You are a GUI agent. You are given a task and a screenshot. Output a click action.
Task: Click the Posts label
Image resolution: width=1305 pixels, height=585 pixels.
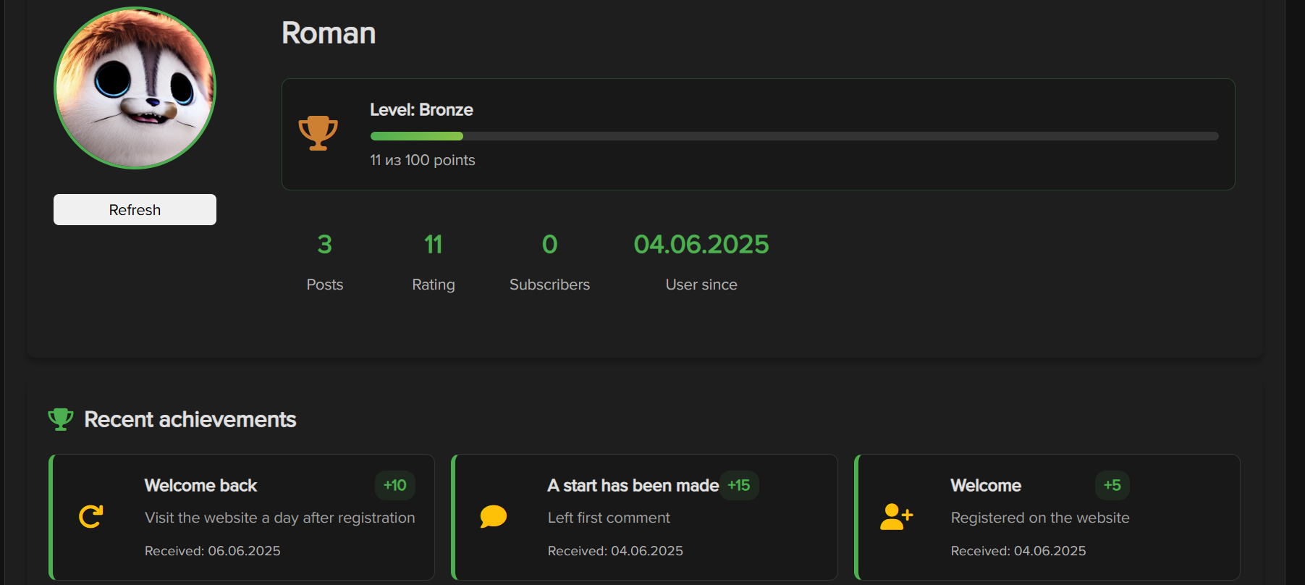pos(325,285)
